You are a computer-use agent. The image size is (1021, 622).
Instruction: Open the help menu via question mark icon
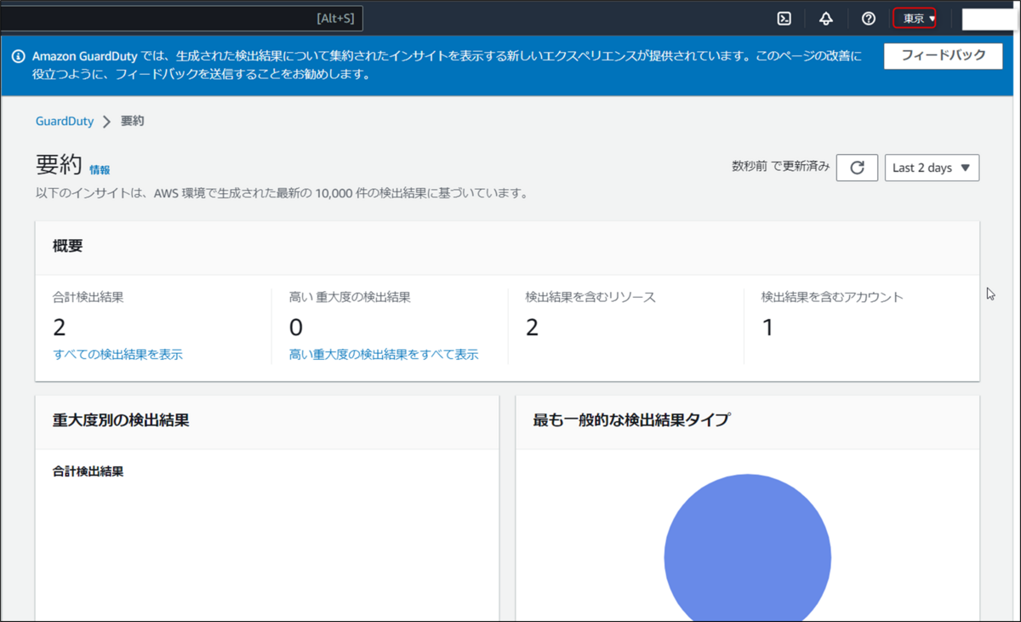pos(867,18)
